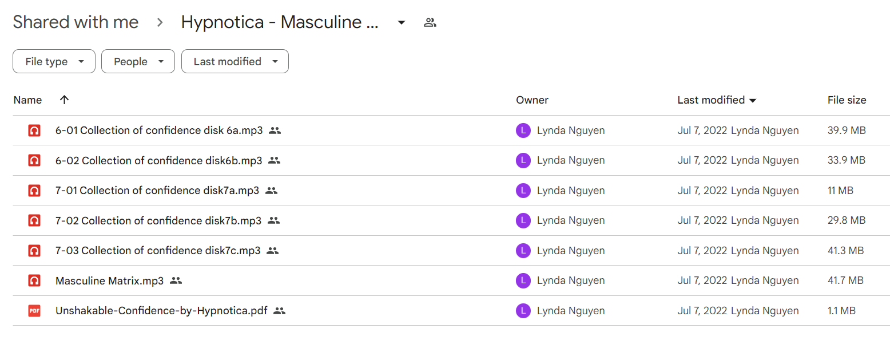Select Unshakable-Confidence-by-Hypnotica.pdf file name
Image resolution: width=890 pixels, height=348 pixels.
161,311
